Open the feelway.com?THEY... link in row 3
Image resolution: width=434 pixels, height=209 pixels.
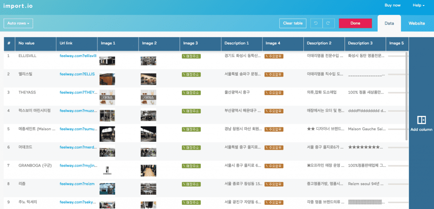[x=78, y=92]
